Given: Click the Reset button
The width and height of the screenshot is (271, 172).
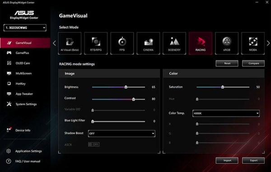Looking at the screenshot, I should 227,63.
